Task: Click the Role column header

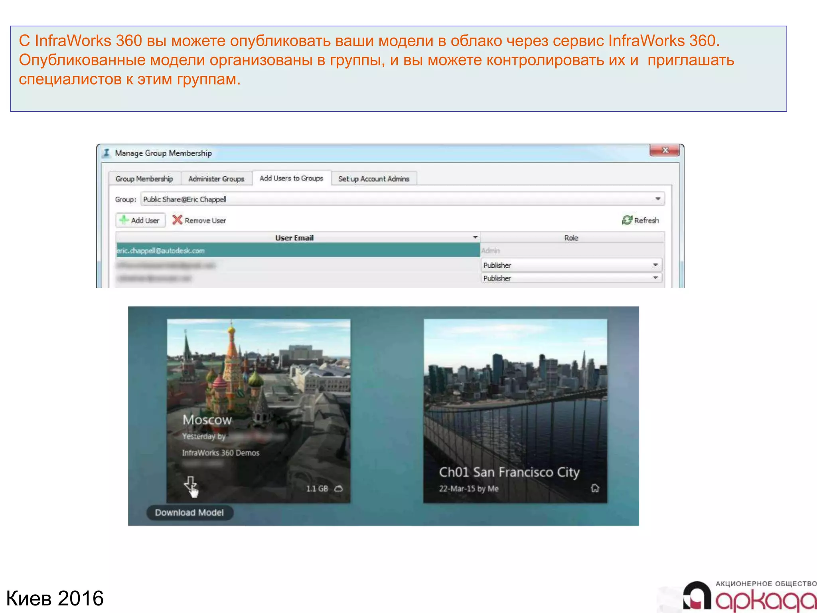Action: 572,238
